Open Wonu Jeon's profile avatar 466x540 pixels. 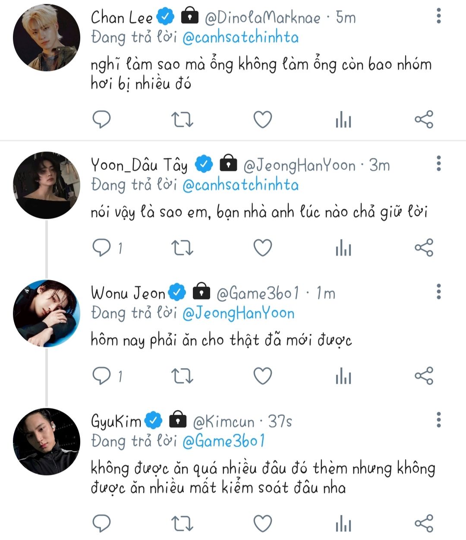47,313
